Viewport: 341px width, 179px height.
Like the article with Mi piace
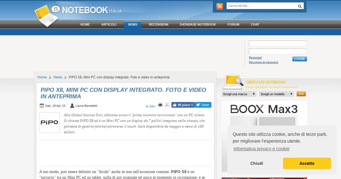click(x=183, y=105)
